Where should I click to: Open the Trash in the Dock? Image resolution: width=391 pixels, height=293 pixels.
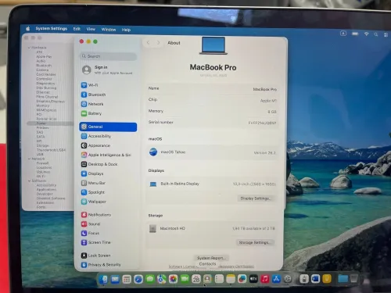tap(354, 279)
